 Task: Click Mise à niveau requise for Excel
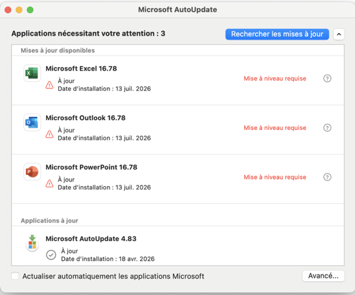275,79
